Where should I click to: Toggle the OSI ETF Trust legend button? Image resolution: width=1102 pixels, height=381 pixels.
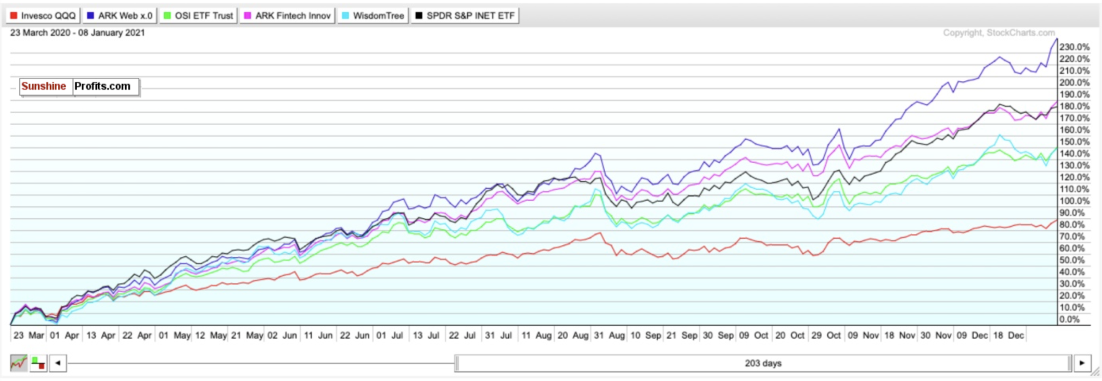coord(198,16)
